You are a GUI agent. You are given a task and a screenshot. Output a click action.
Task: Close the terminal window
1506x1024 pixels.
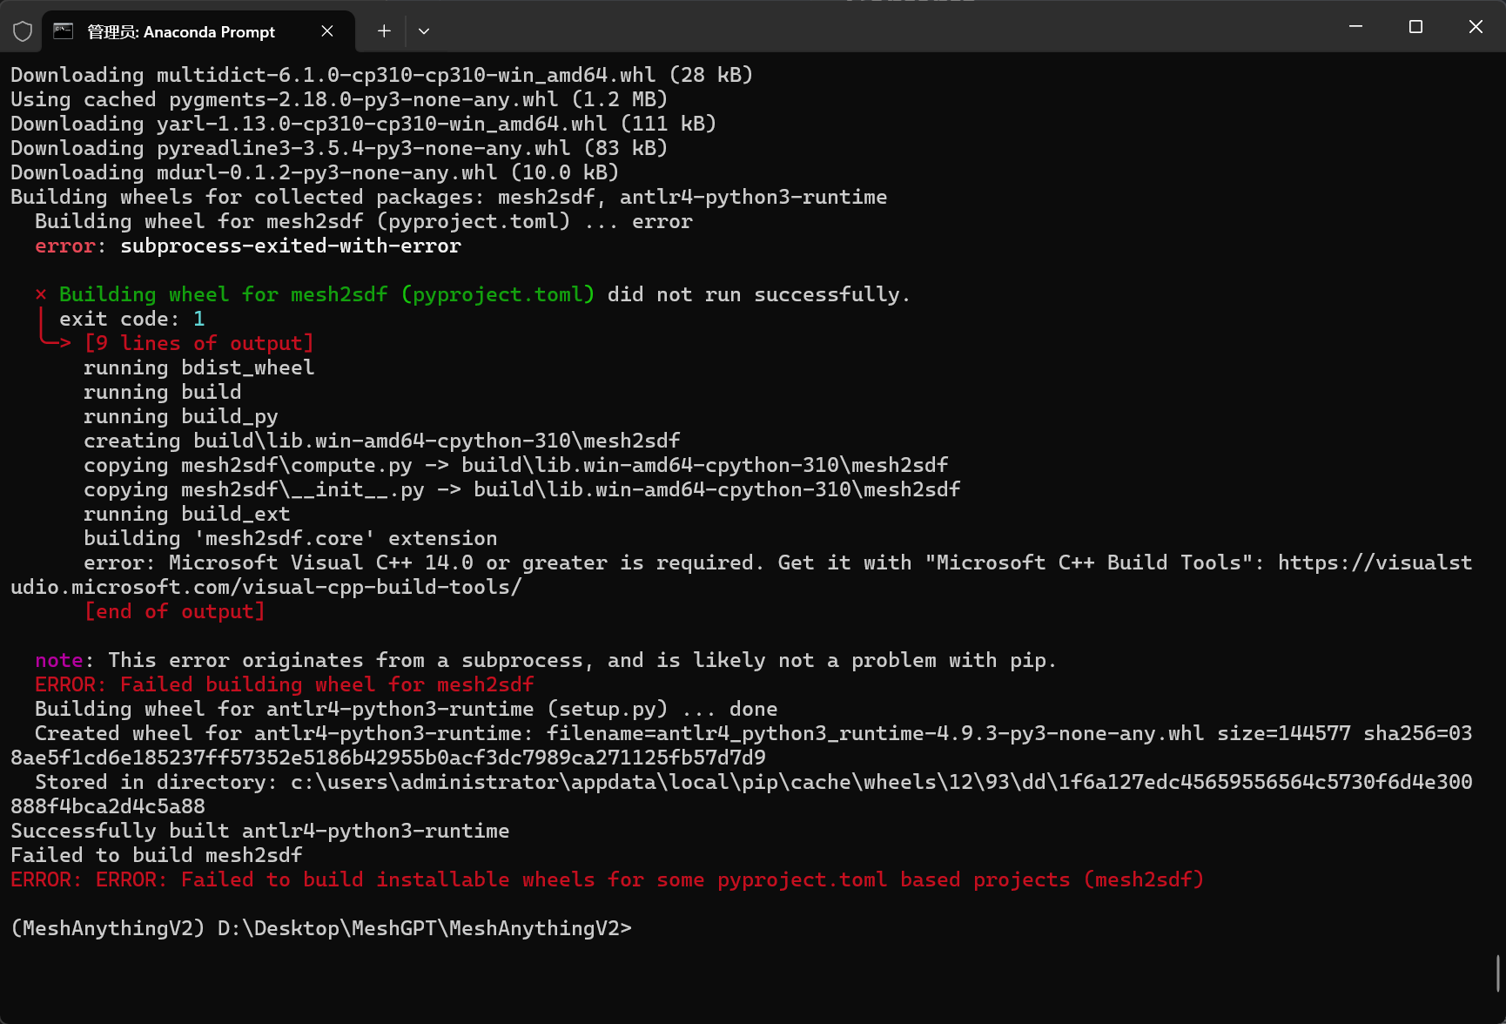click(1476, 27)
